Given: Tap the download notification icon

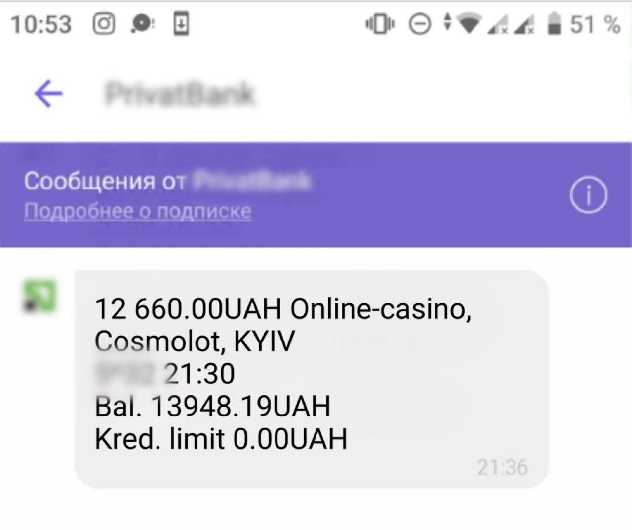Looking at the screenshot, I should tap(181, 24).
